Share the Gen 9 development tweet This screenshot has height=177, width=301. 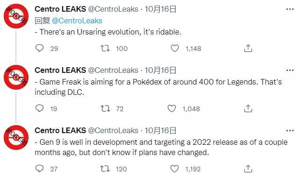click(x=248, y=169)
